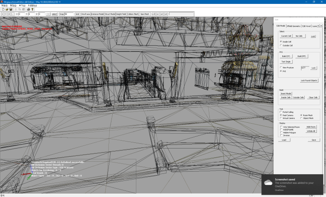This screenshot has width=326, height=197.
Task: Click the PVS value input field
Action: coord(305,68)
